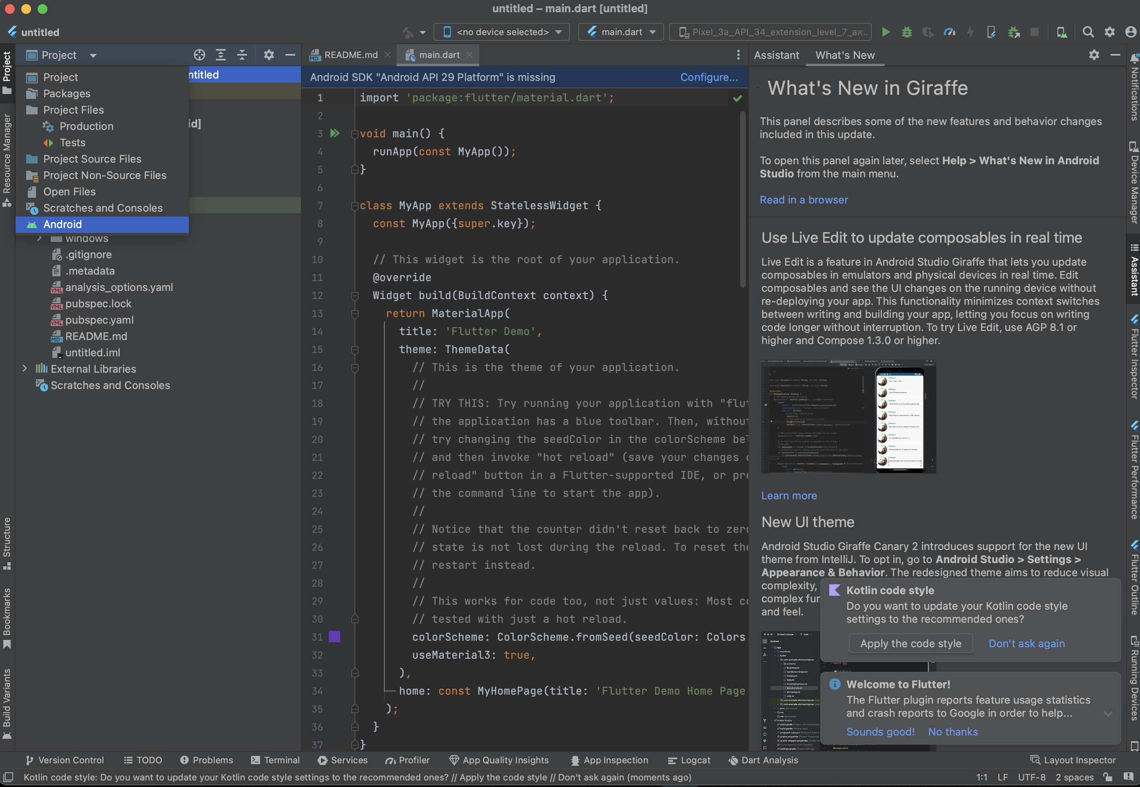Open the no device selected dropdown
The height and width of the screenshot is (787, 1140).
(x=501, y=32)
